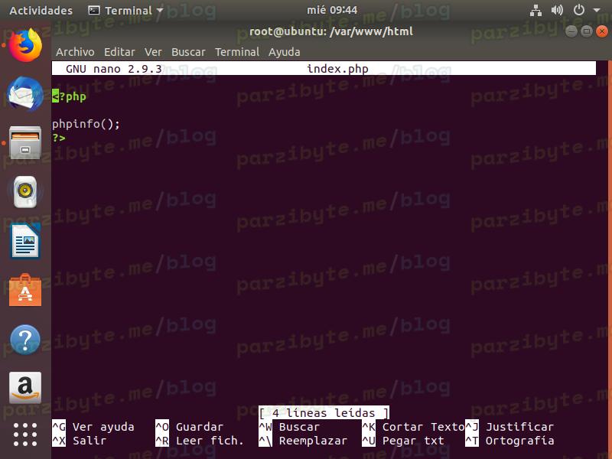The width and height of the screenshot is (612, 459).
Task: Open the Editar menu
Action: point(119,52)
